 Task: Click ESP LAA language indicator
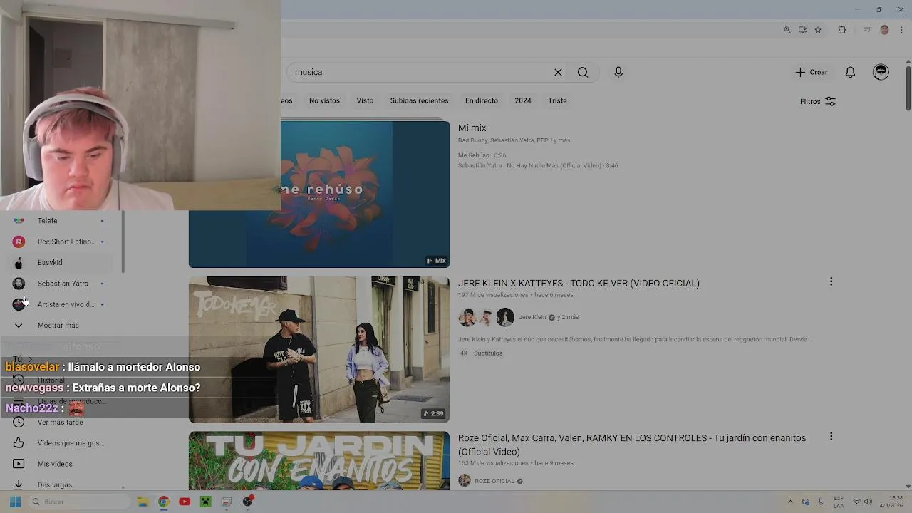(x=839, y=502)
